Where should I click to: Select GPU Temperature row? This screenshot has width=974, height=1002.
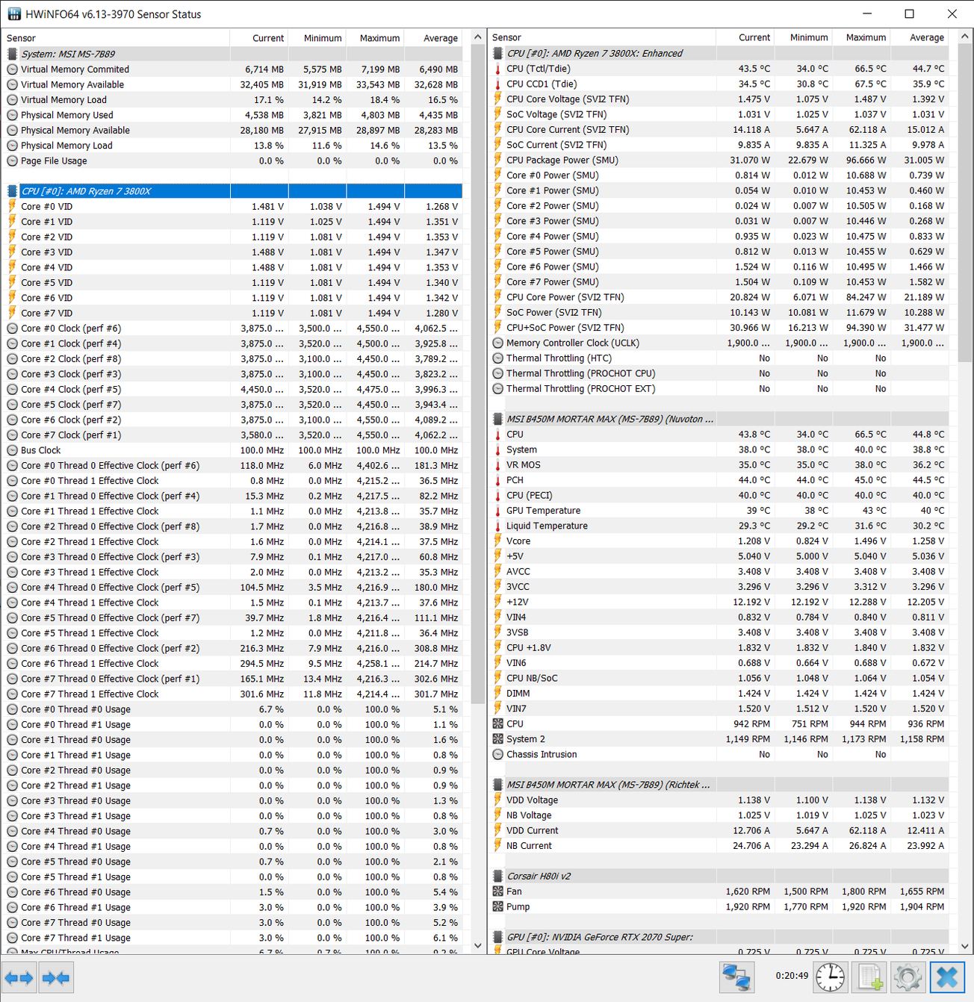pyautogui.click(x=720, y=511)
